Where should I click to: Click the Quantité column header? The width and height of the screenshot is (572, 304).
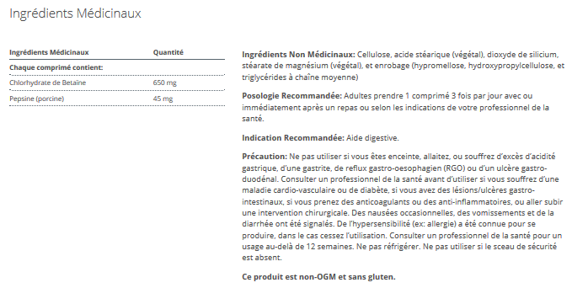(x=168, y=52)
